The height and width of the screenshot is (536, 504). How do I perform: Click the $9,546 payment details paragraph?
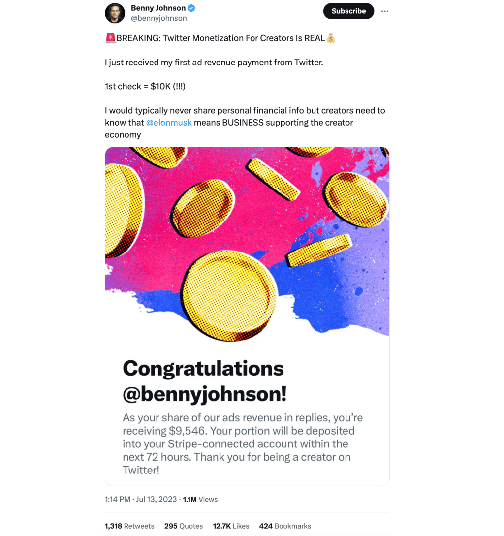coord(243,444)
